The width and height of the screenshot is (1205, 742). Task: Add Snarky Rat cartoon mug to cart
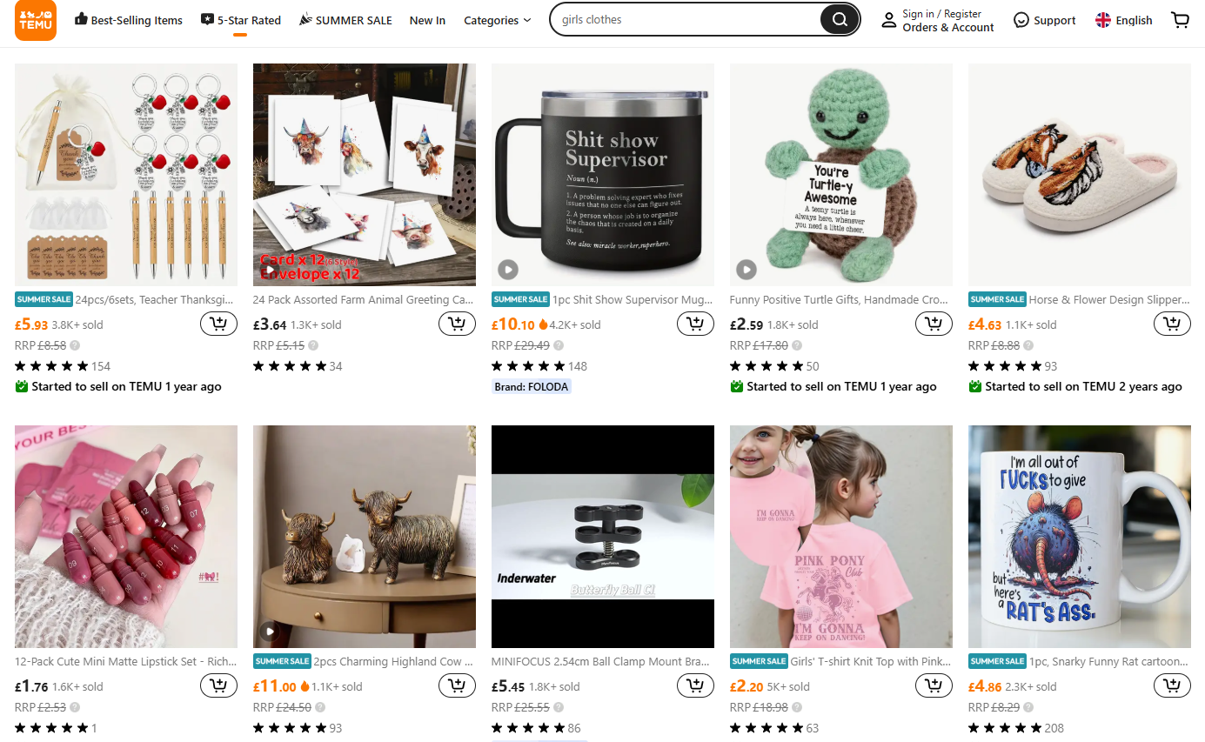[1172, 686]
